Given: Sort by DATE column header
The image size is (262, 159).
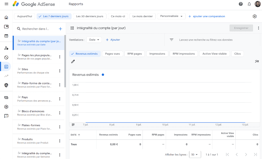Looking at the screenshot, I should 75,135.
